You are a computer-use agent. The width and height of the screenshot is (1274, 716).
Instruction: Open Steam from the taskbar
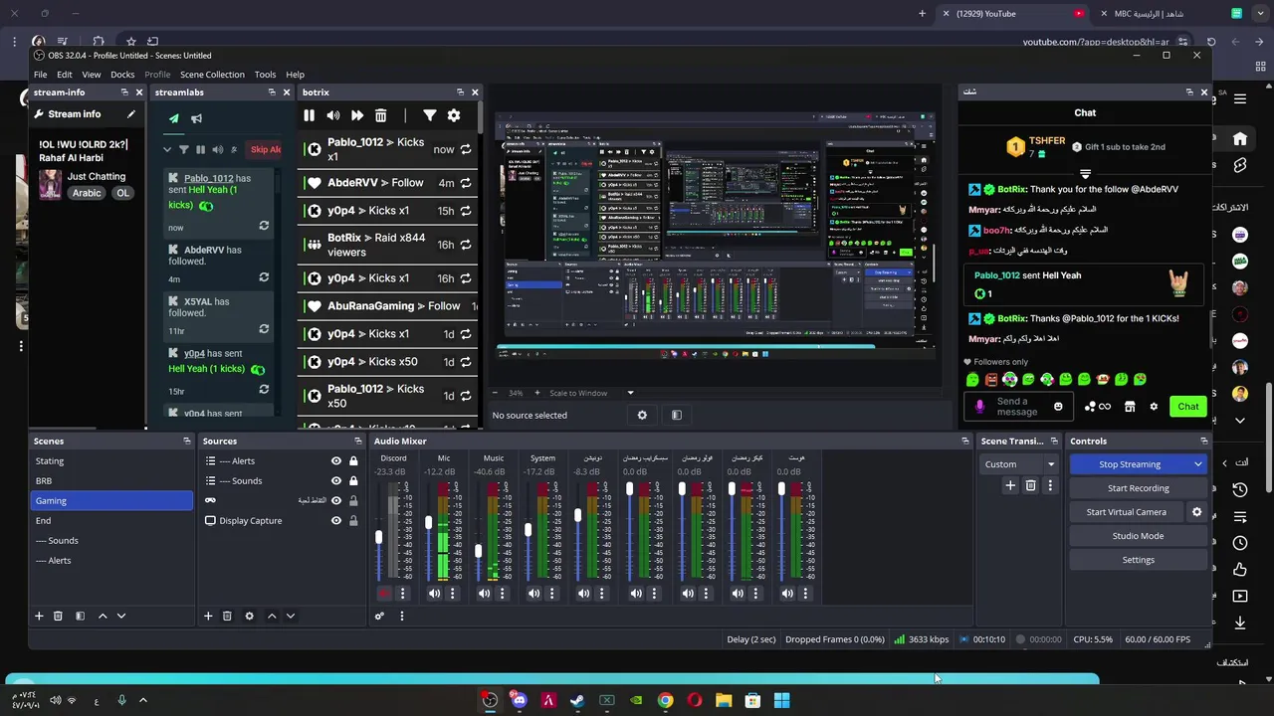[x=577, y=700]
